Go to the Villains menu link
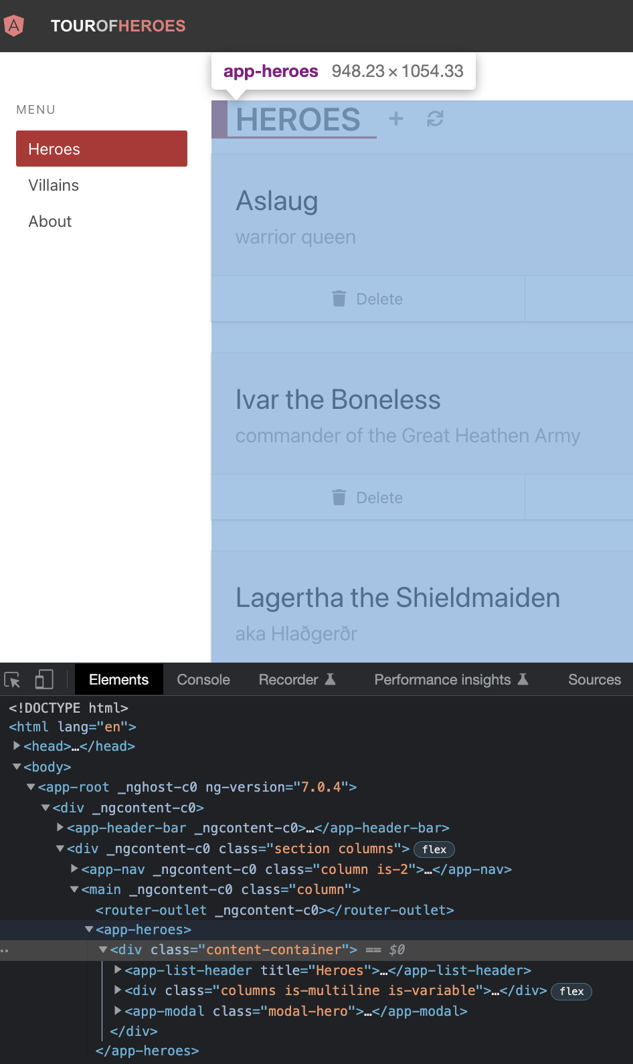The height and width of the screenshot is (1064, 633). tap(54, 185)
